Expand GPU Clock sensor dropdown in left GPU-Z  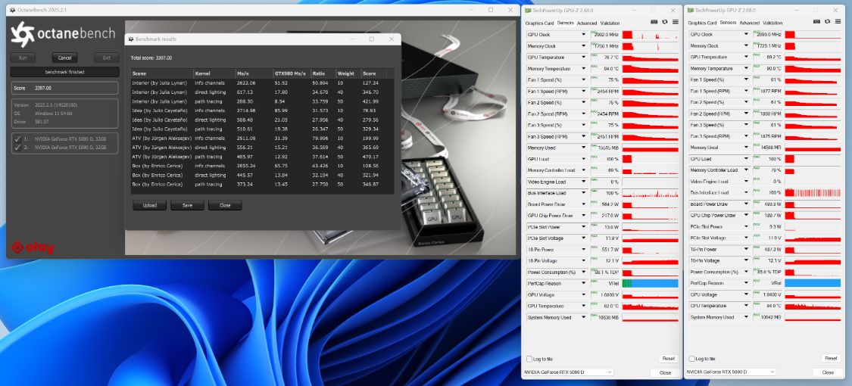(x=583, y=35)
